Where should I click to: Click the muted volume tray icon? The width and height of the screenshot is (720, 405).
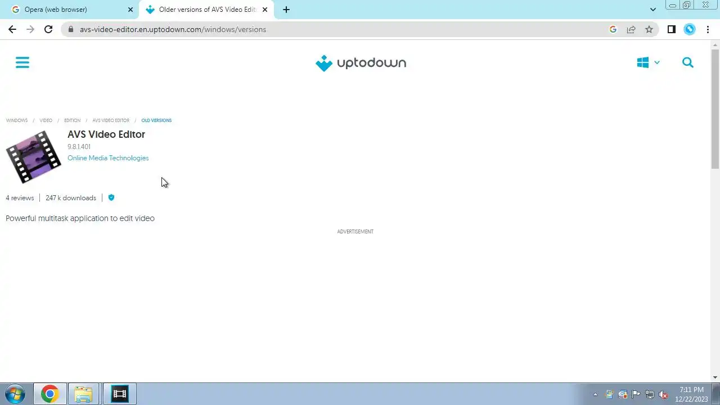click(663, 395)
